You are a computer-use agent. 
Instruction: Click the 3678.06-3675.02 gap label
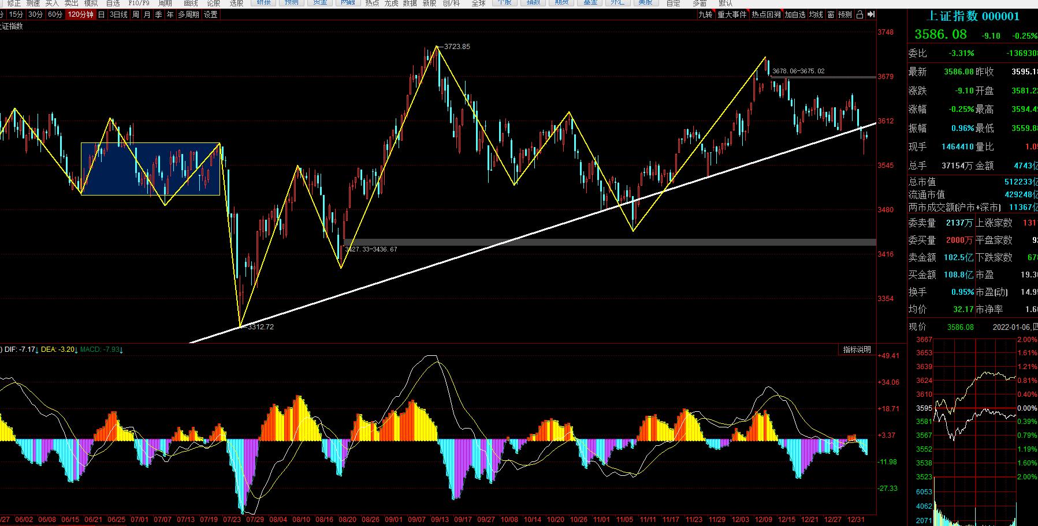click(798, 72)
